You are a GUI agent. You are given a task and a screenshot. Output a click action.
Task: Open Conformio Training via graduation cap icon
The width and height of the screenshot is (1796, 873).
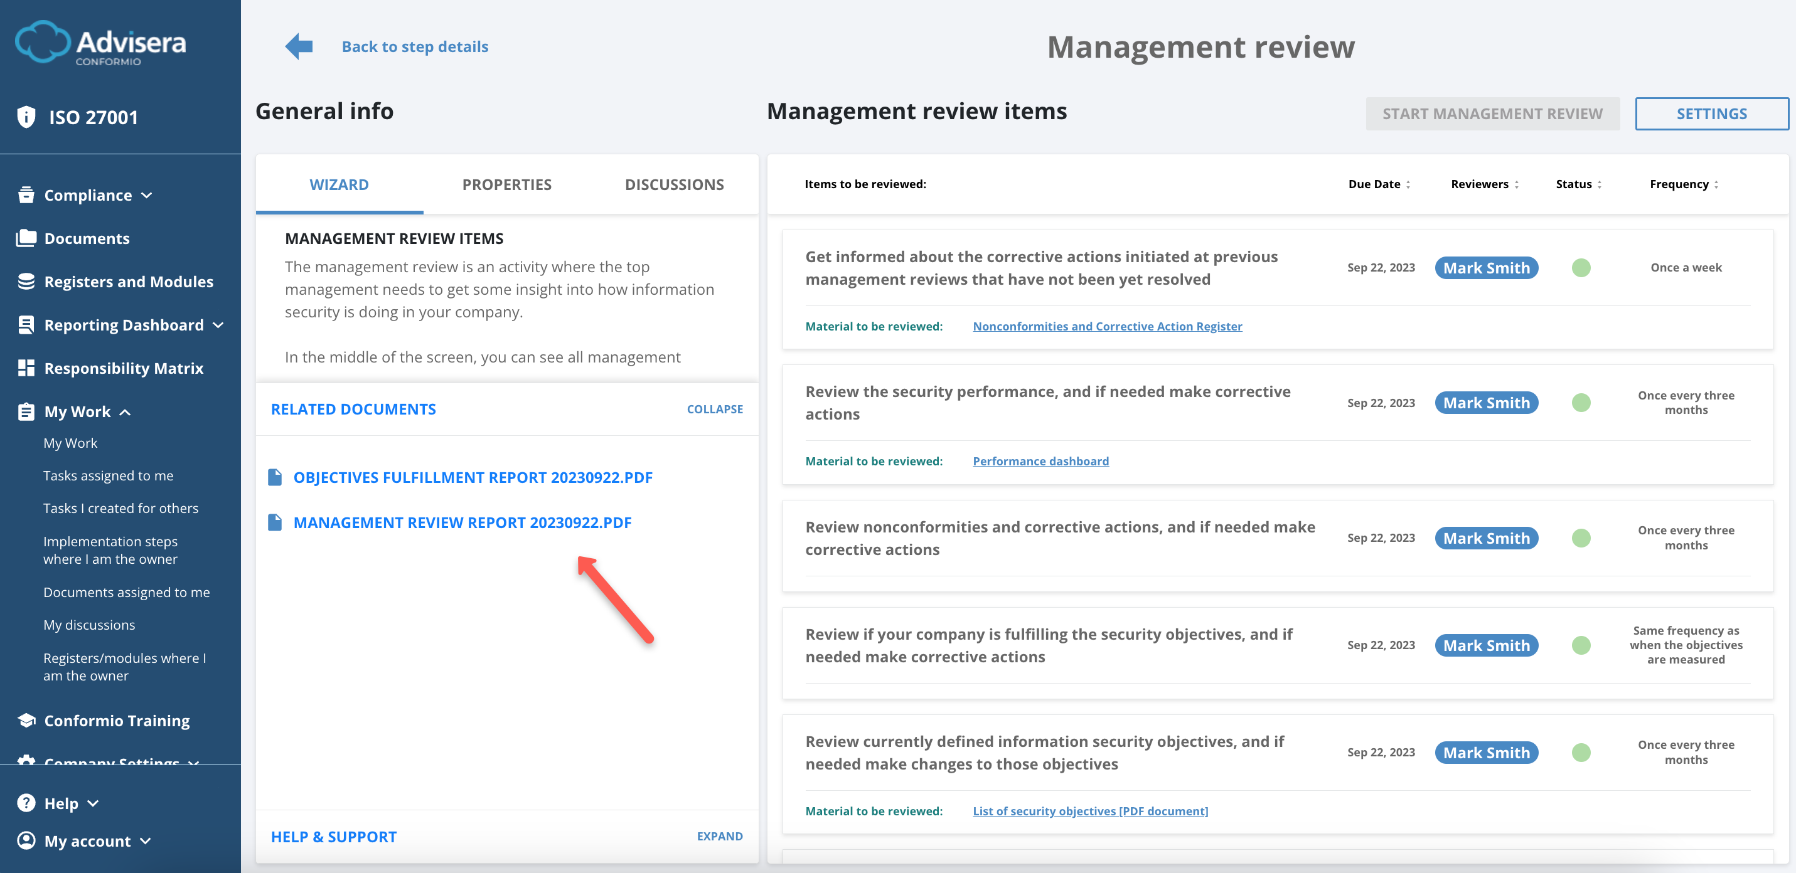pos(26,720)
